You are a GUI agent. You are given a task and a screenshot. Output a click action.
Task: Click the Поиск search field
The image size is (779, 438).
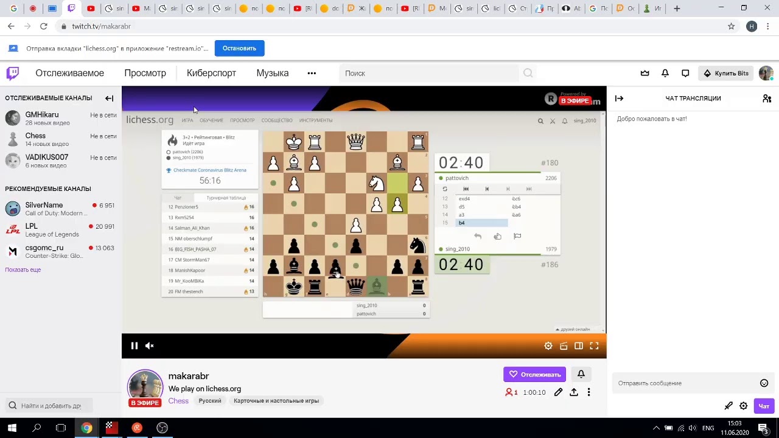coord(429,73)
